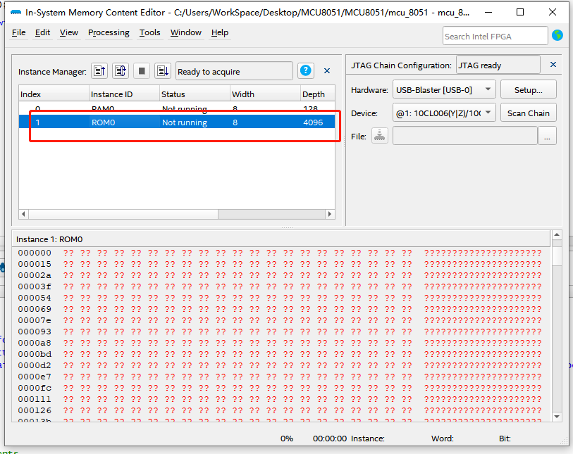The height and width of the screenshot is (454, 573).
Task: Click memory address 000126
Action: [x=35, y=410]
